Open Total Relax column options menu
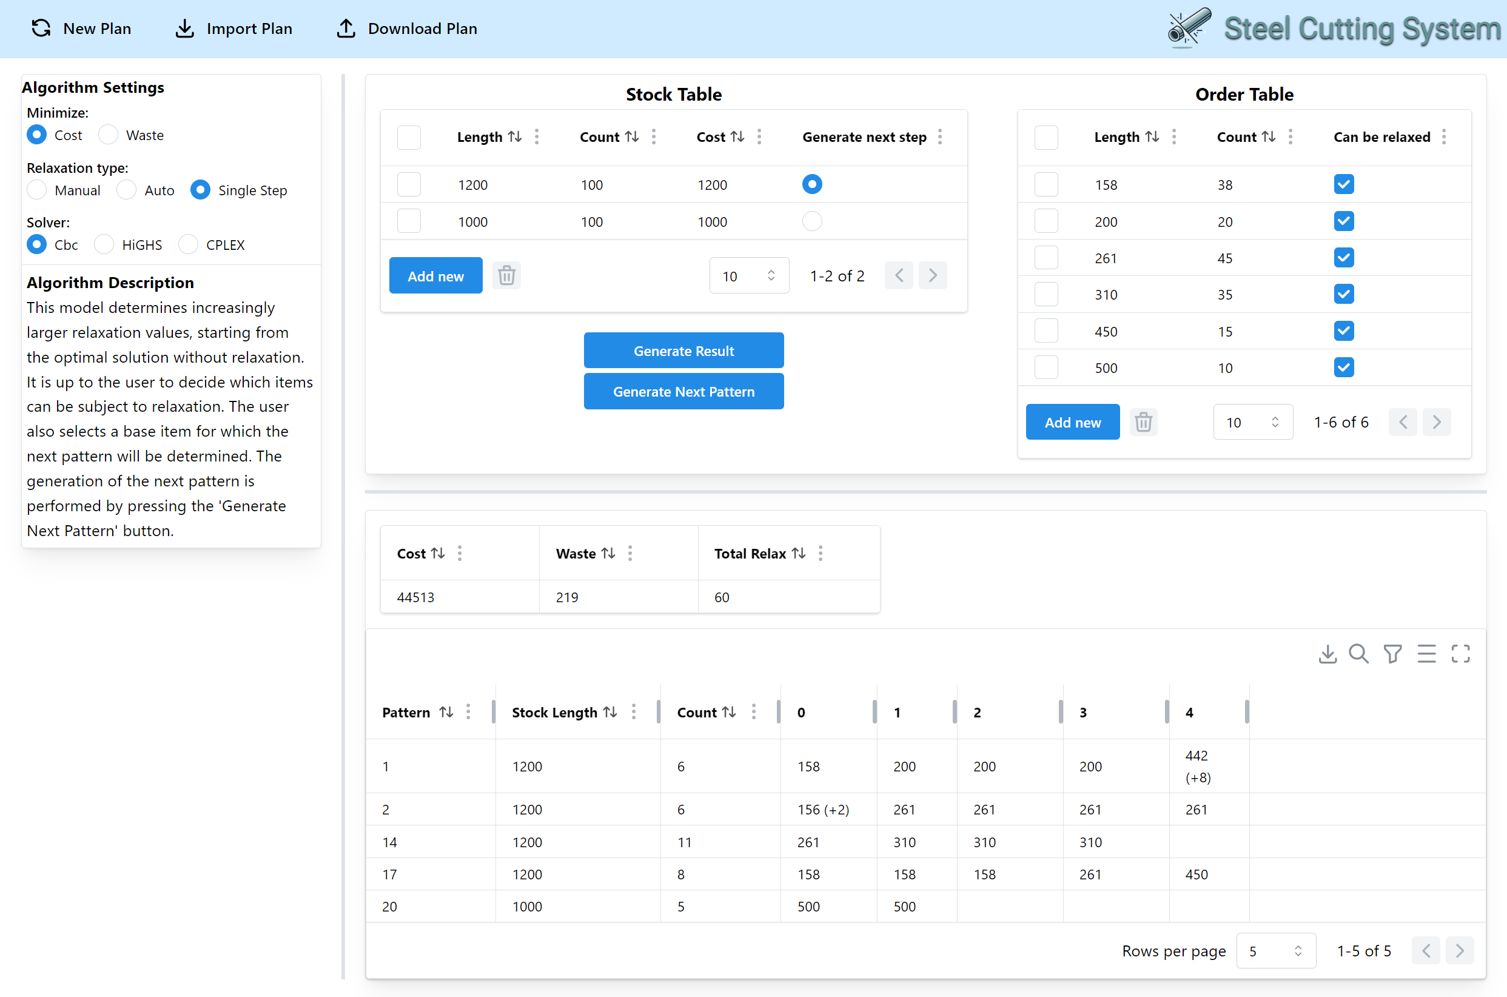 [x=821, y=553]
